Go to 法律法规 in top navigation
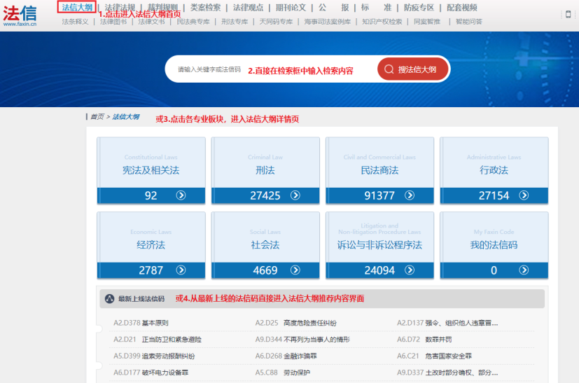Viewport: 579px width, 383px height. 120,8
